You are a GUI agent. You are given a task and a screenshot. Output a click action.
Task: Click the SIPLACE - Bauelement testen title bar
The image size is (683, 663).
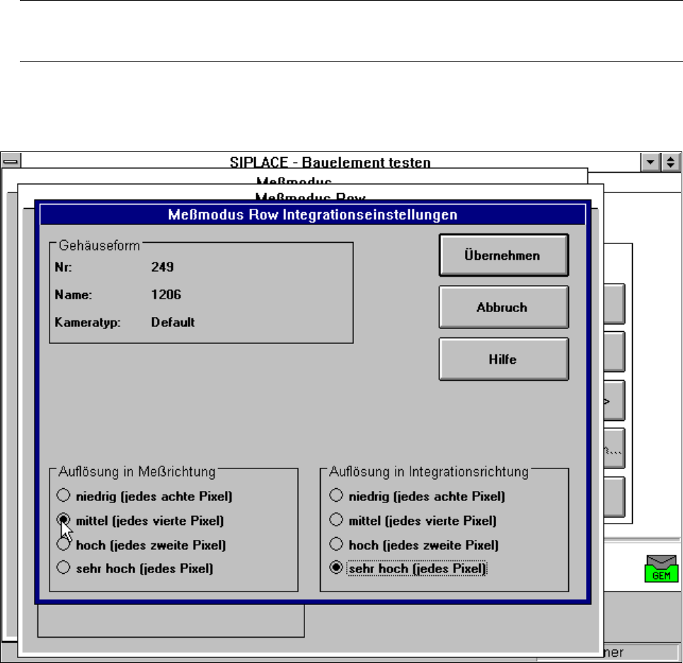point(330,162)
